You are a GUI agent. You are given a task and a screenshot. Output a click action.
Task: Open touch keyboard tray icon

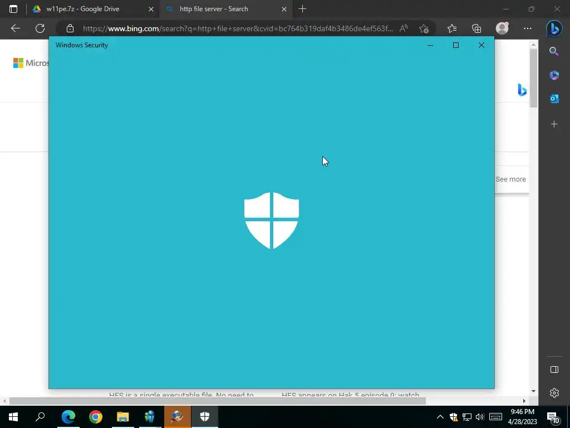495,417
